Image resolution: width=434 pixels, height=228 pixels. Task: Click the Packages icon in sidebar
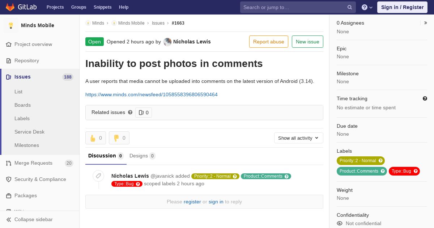[x=9, y=196]
